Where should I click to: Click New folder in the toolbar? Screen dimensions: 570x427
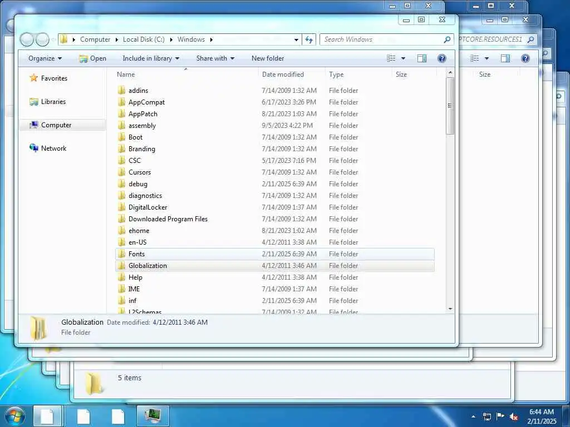(x=268, y=58)
